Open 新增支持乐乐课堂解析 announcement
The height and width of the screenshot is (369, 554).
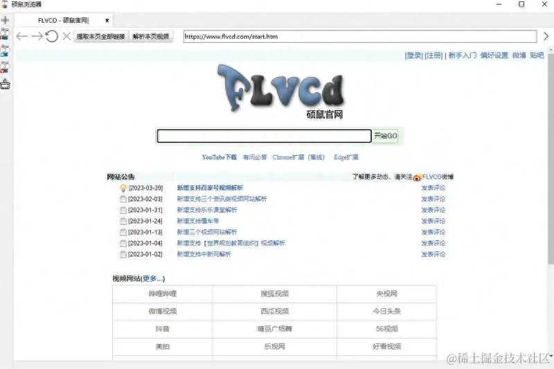coord(206,210)
